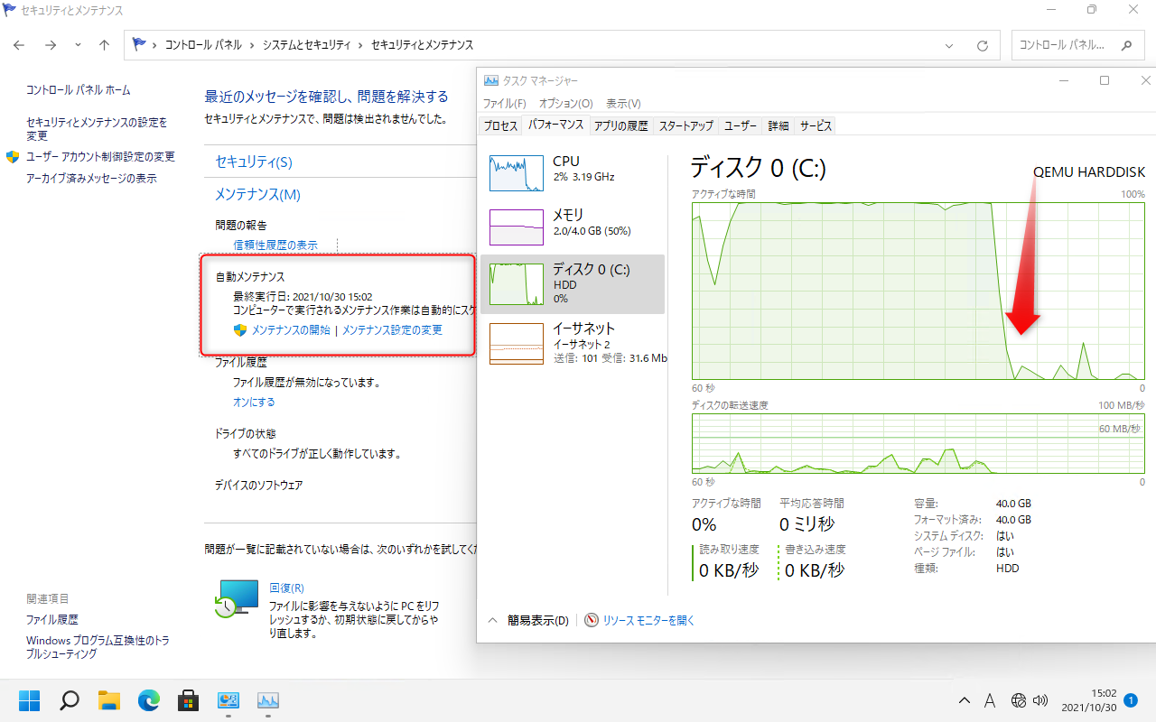Viewport: 1156px width, 722px height.
Task: Switch to プロセス tab
Action: (500, 126)
